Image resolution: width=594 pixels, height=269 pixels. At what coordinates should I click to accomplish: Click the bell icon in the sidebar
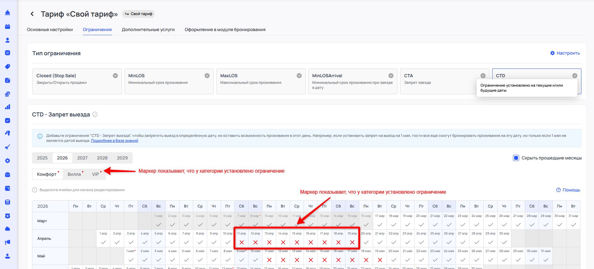point(8,13)
